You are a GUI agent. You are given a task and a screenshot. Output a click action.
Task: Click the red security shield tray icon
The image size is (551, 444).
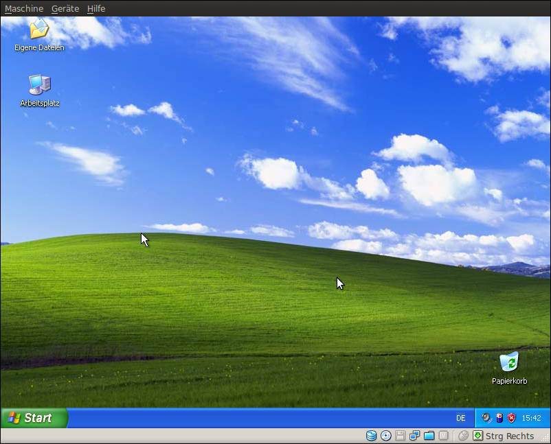pyautogui.click(x=511, y=418)
